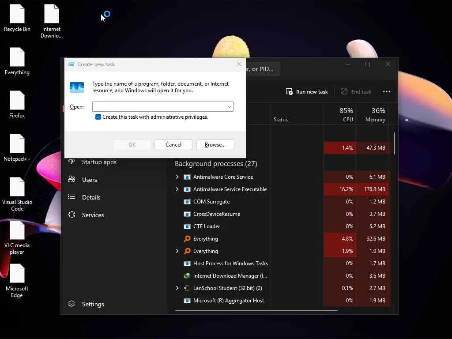The width and height of the screenshot is (452, 339).
Task: Expand the second Everything process row
Action: point(177,251)
